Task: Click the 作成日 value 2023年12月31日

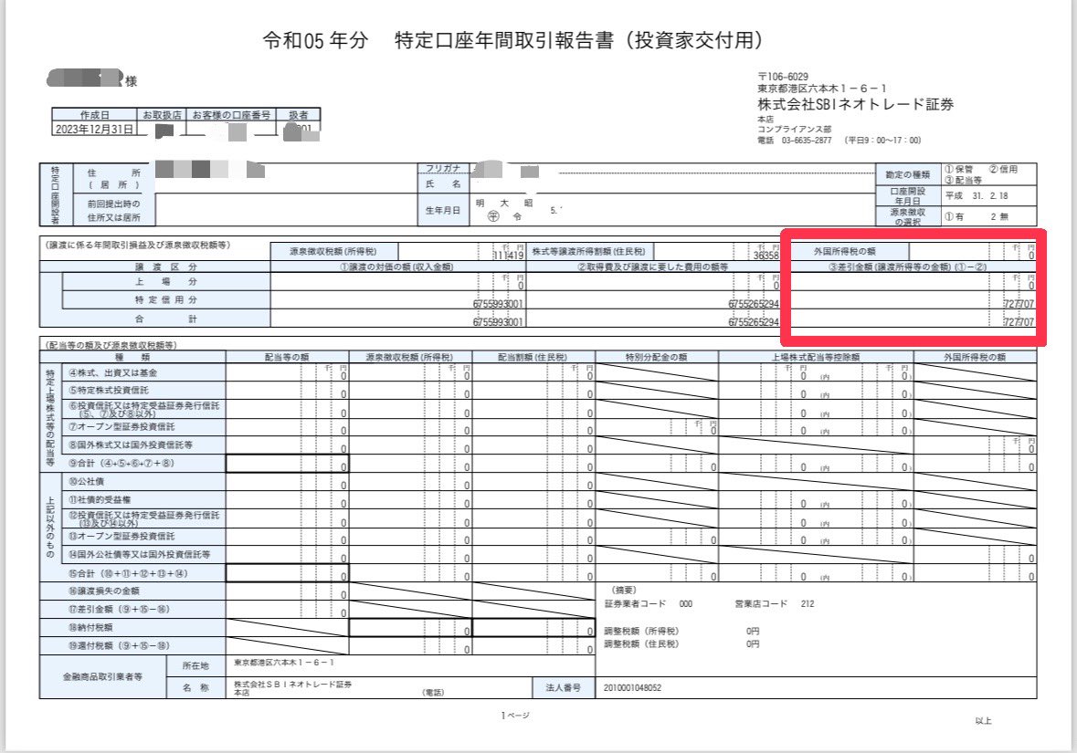Action: click(x=94, y=130)
